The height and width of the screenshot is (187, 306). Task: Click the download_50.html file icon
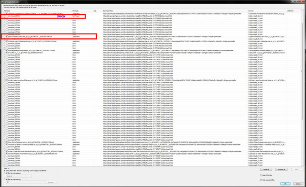7,108
